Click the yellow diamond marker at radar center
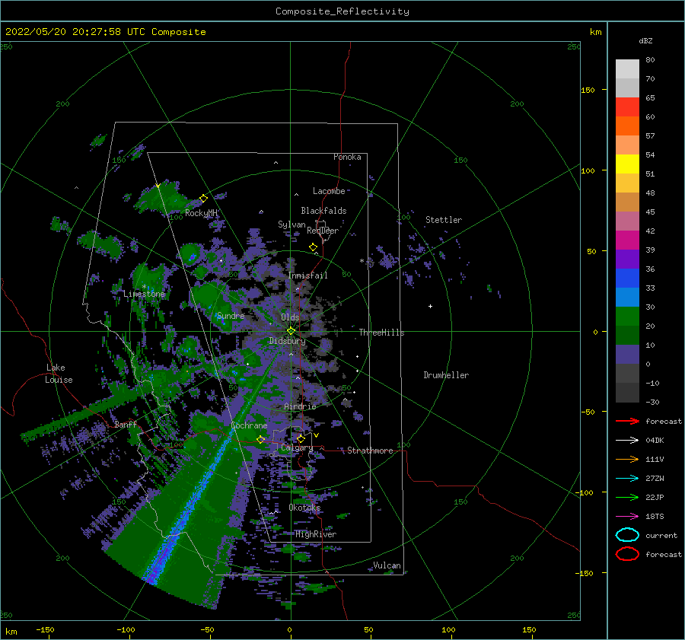 (x=291, y=331)
